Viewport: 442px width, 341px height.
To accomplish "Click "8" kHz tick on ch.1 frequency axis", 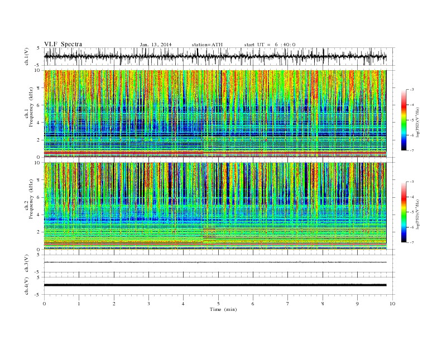I will coord(39,88).
